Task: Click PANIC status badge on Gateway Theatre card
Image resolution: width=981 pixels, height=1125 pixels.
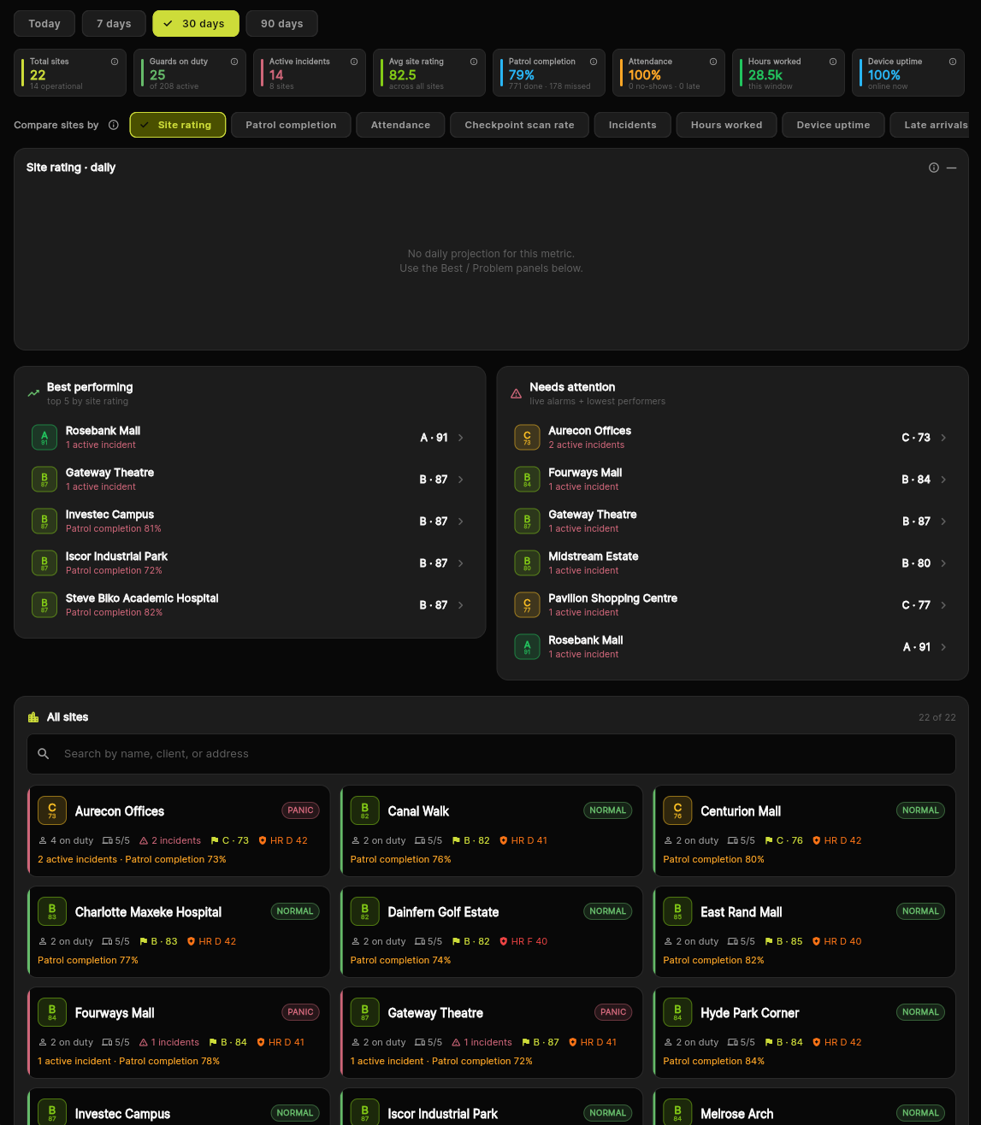Action: click(x=613, y=1012)
